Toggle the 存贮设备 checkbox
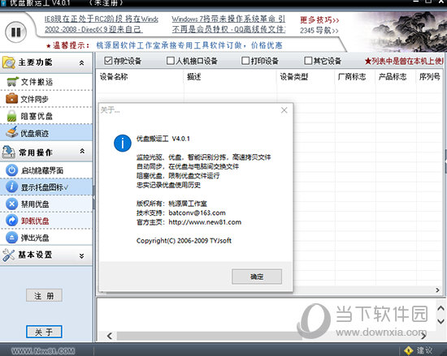 108,61
